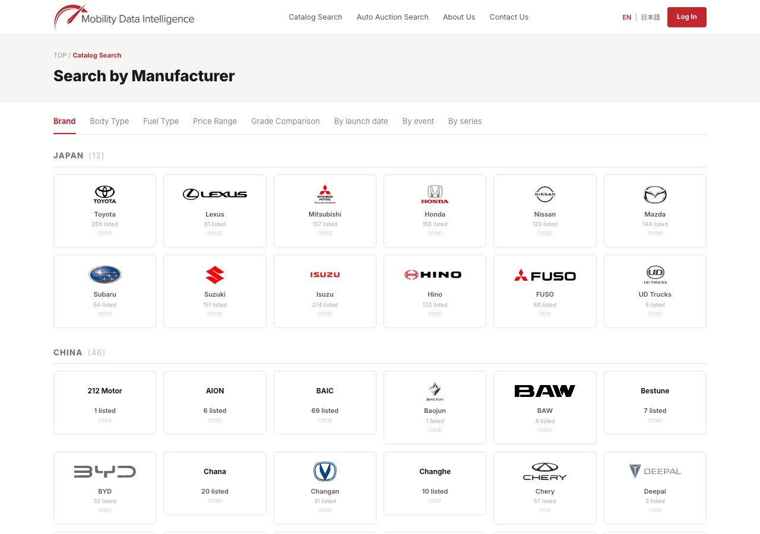Switch to the Fuel Type tab
The image size is (760, 534).
pyautogui.click(x=161, y=121)
